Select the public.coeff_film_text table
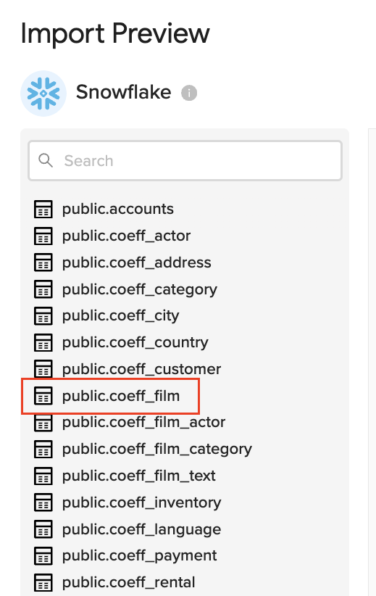This screenshot has height=596, width=376. pos(139,476)
